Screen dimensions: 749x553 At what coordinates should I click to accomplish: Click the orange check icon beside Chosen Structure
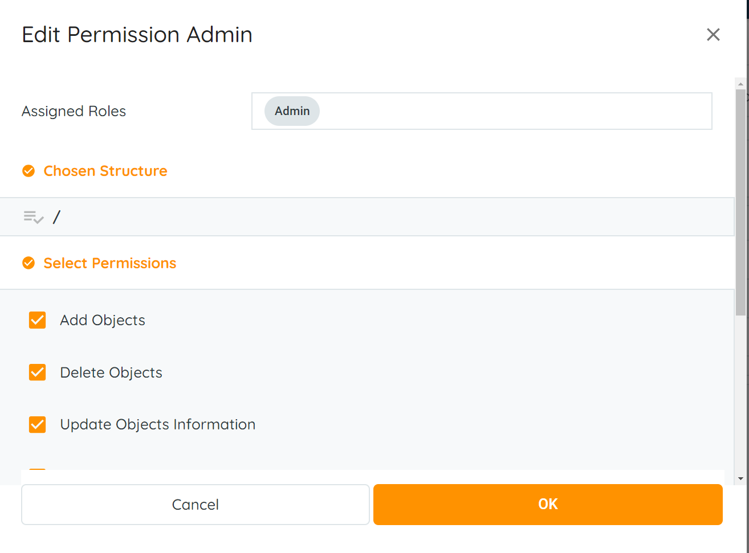[x=29, y=171]
